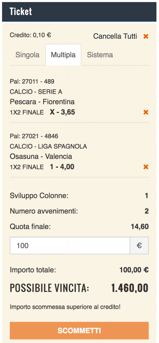The height and width of the screenshot is (343, 159).
Task: Click the Quota finale 14,60 value
Action: [x=140, y=227]
